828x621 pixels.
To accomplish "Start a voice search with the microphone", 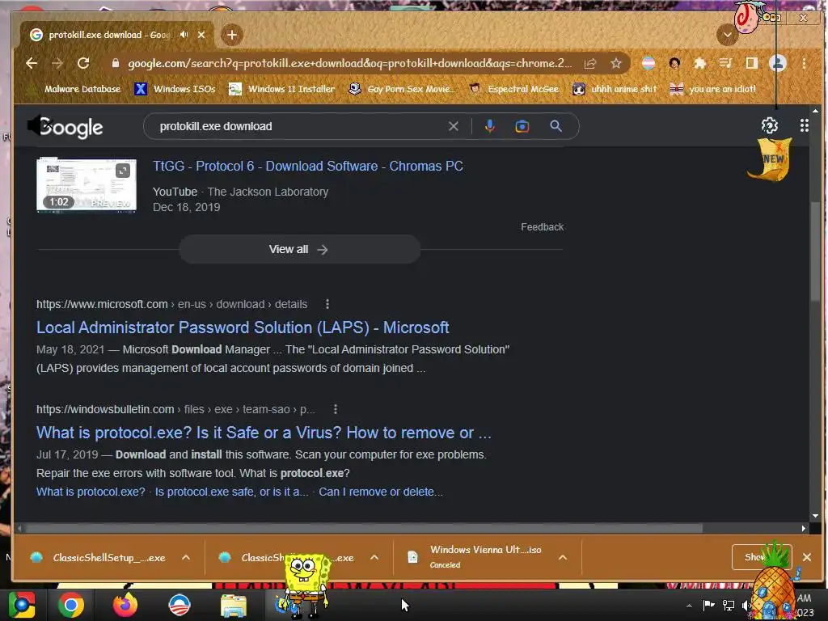I will tap(489, 126).
